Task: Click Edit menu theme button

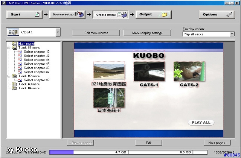Action: 96,33
